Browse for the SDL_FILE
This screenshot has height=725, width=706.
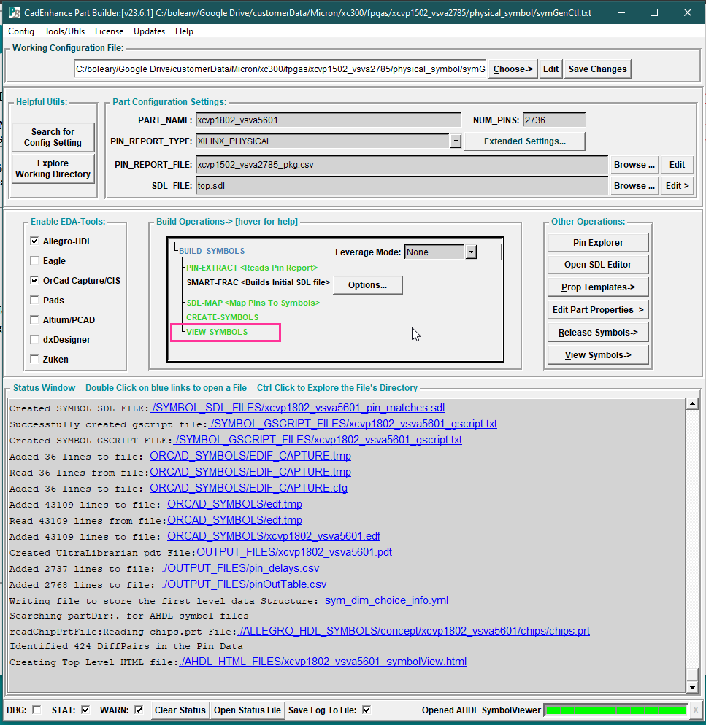pyautogui.click(x=634, y=186)
